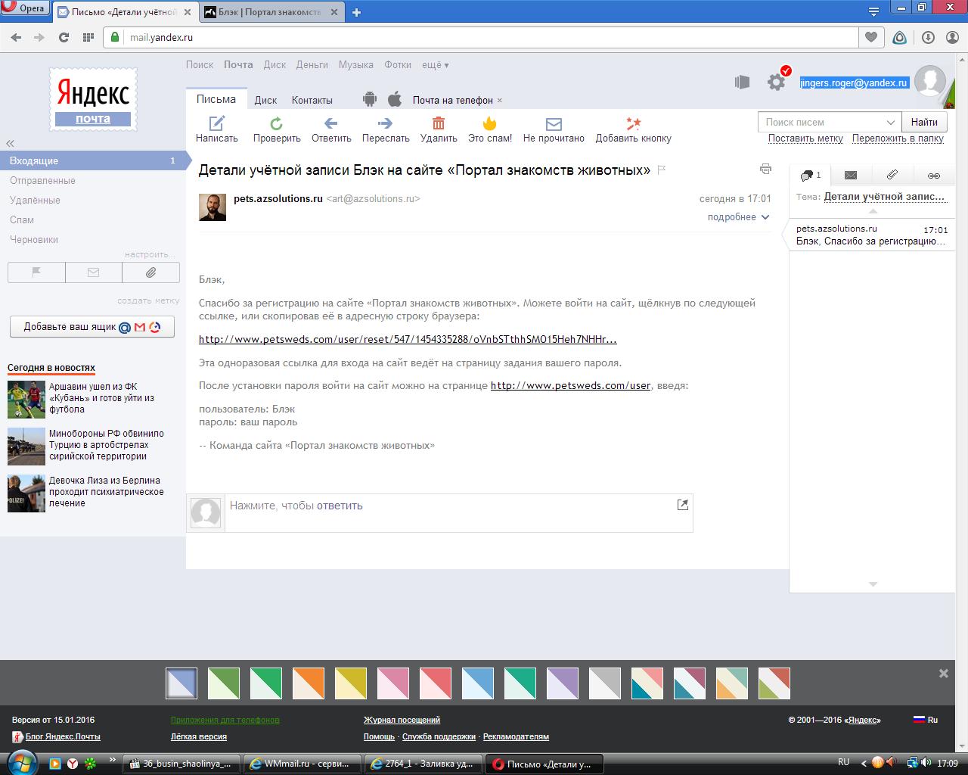Delete the letter with Удалить trash icon
Screen dimensions: 968x775
[x=439, y=123]
